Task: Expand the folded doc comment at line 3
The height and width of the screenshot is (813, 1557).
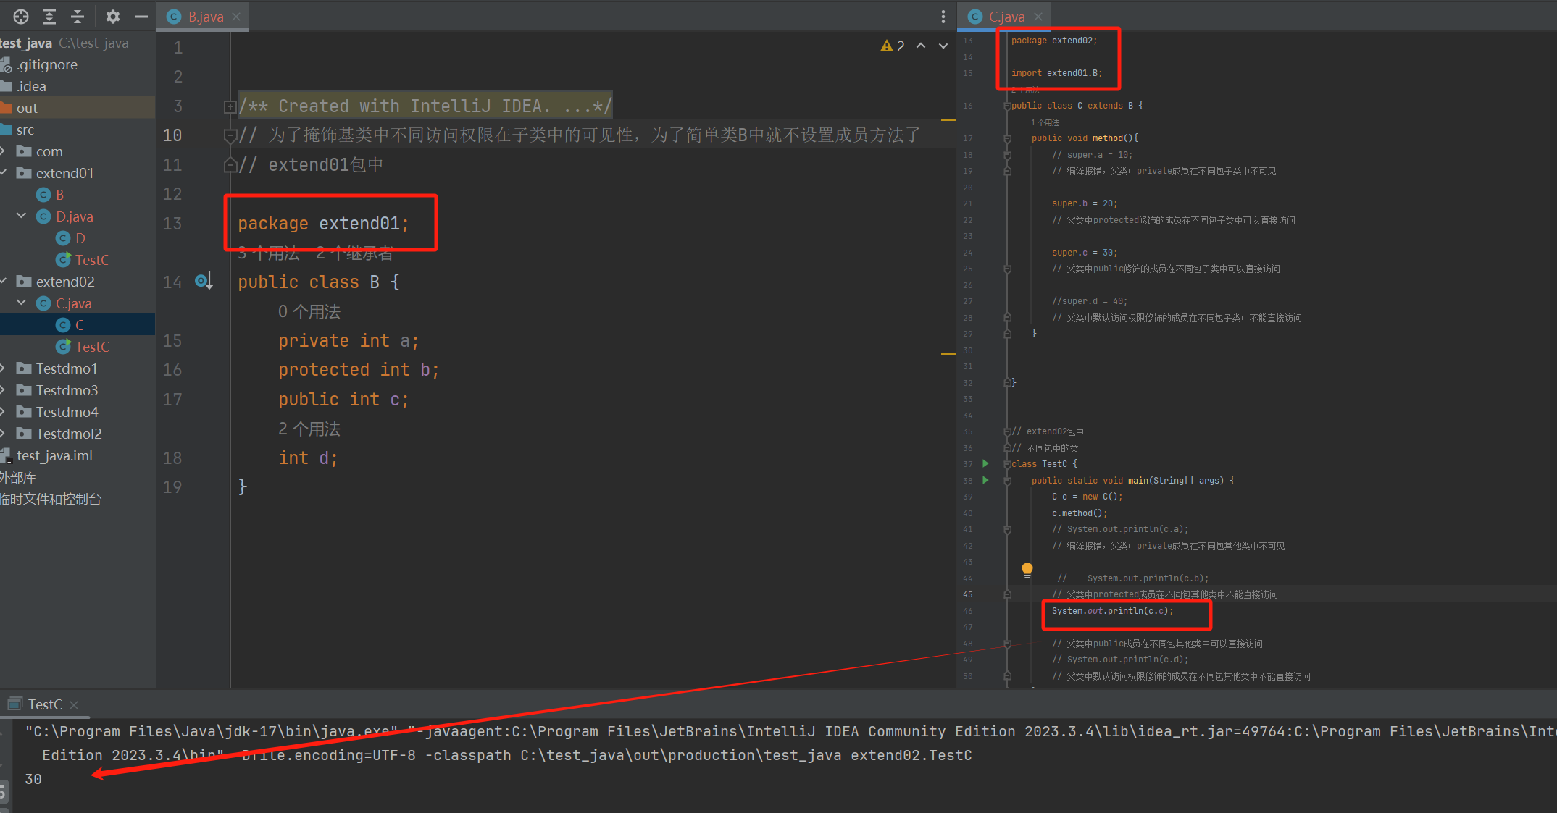Action: [x=230, y=107]
